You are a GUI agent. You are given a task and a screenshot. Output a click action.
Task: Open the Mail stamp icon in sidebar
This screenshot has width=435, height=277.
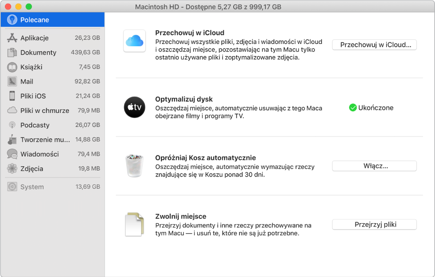[x=11, y=81]
